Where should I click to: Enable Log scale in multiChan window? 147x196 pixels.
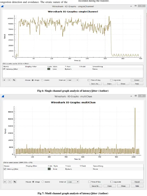click(112, 182)
